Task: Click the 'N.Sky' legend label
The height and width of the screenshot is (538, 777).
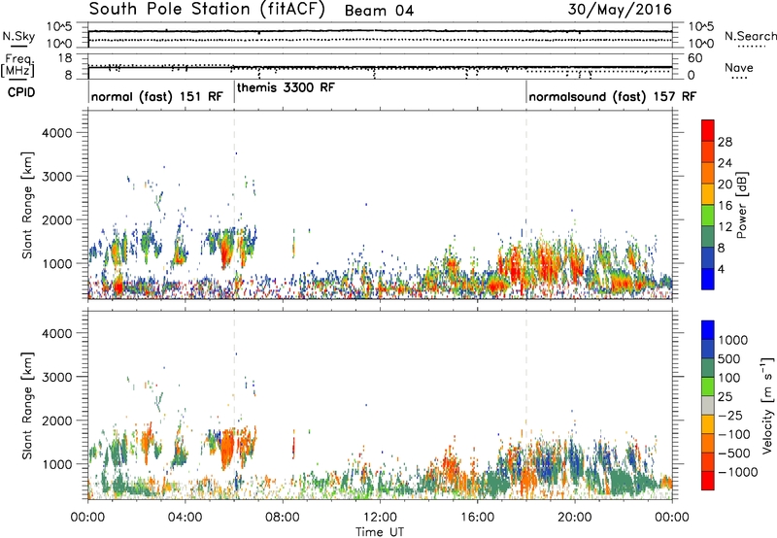Action: point(18,36)
